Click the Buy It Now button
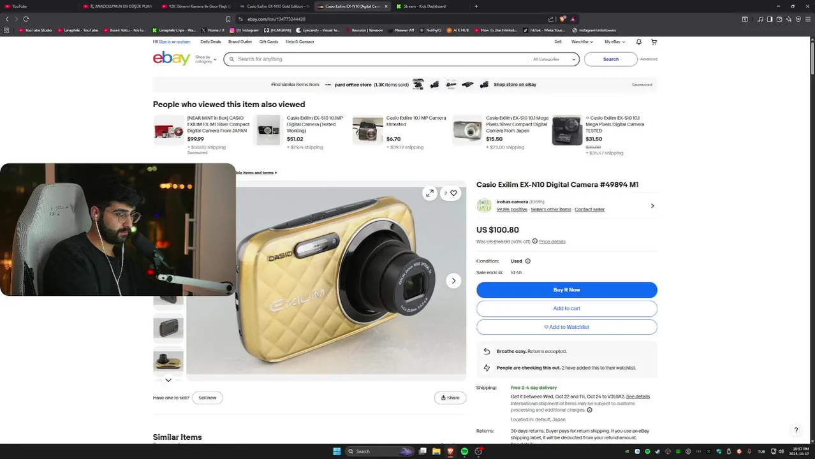815x459 pixels. coord(566,290)
